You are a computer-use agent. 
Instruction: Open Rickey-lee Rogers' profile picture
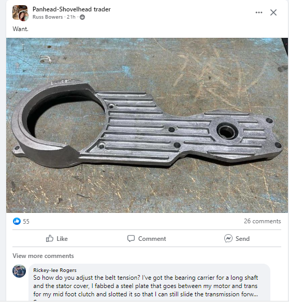[19, 271]
